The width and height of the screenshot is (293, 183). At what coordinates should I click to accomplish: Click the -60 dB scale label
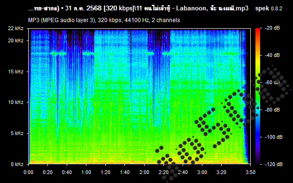pyautogui.click(x=272, y=82)
